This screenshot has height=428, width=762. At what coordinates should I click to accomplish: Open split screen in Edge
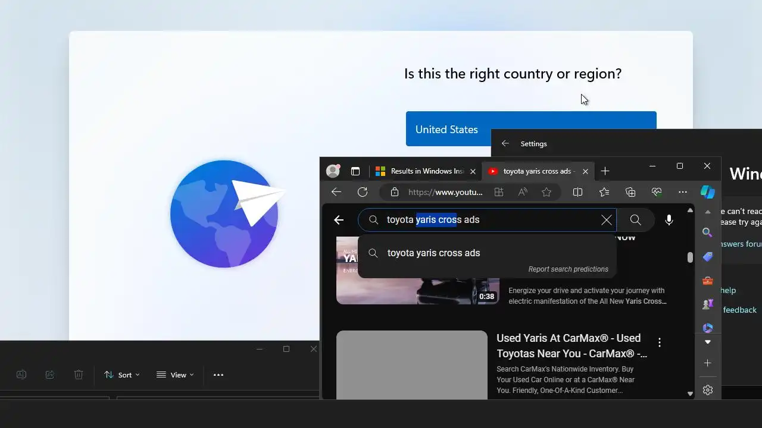(x=577, y=192)
